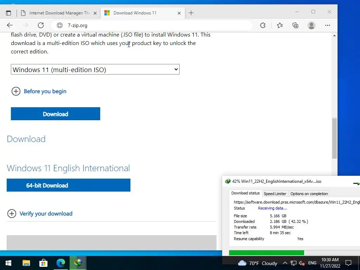Click the download URL text in IDM
360x270 pixels.
point(297,202)
